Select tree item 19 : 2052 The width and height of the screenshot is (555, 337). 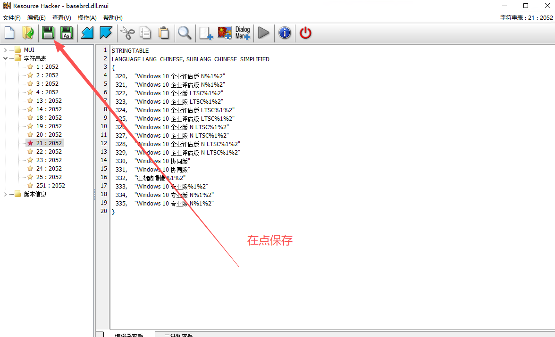click(x=49, y=126)
